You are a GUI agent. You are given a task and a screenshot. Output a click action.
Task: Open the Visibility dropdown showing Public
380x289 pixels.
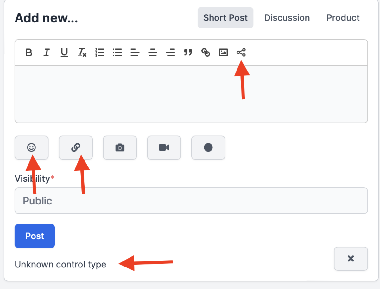(191, 201)
